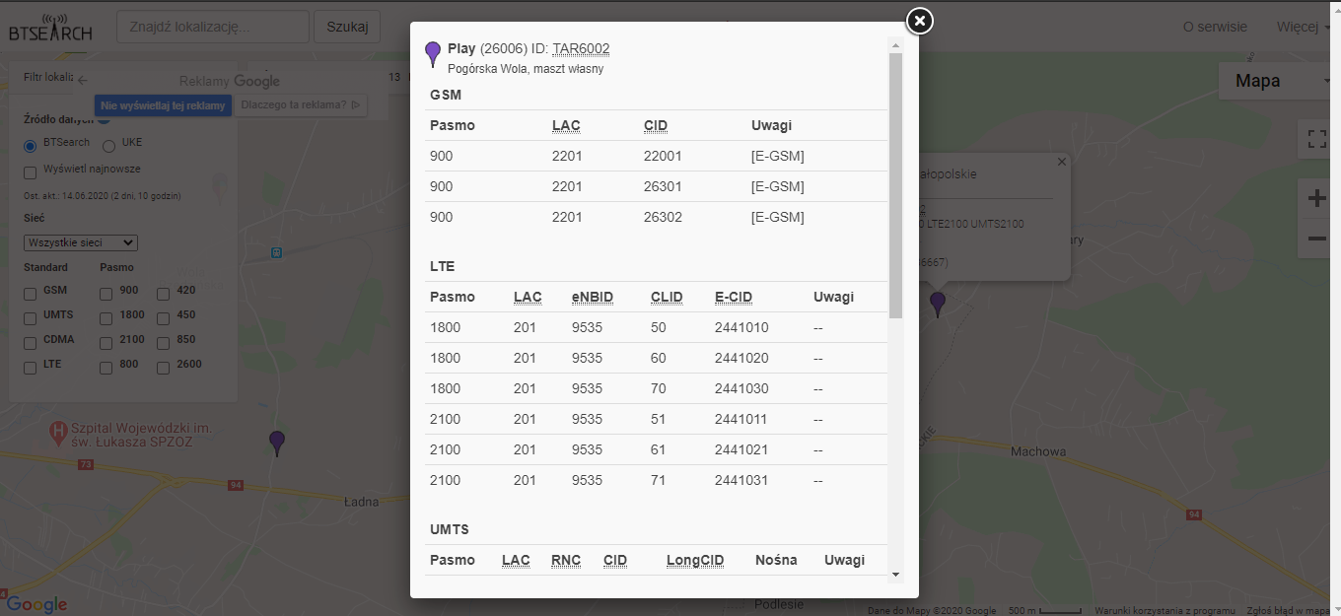Tick the UMTS standard checkbox
This screenshot has height=616, width=1341.
[31, 318]
